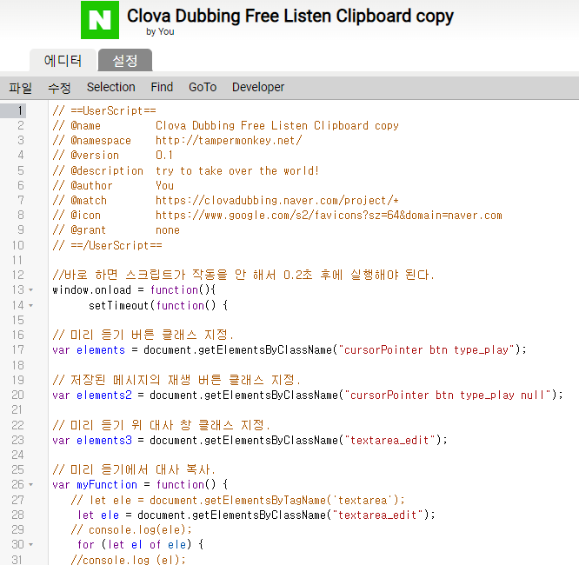Click the green Naver N script icon

(100, 20)
